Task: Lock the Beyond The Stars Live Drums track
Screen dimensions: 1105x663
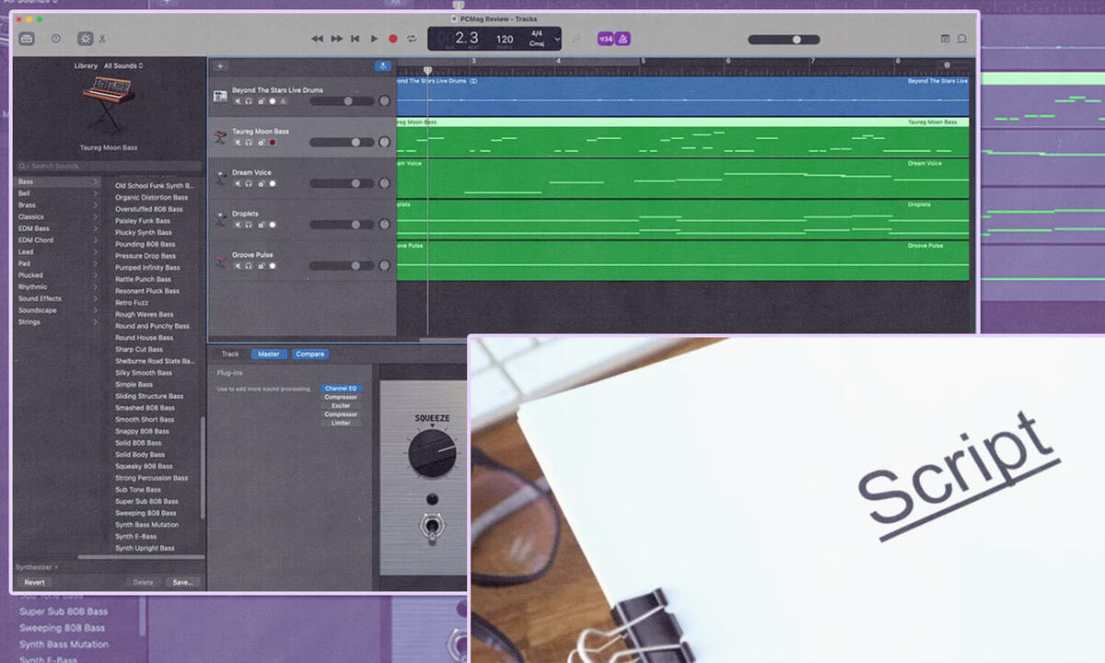Action: pyautogui.click(x=261, y=101)
